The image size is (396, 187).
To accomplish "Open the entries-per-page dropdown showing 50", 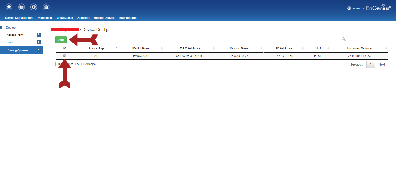I will [58, 64].
